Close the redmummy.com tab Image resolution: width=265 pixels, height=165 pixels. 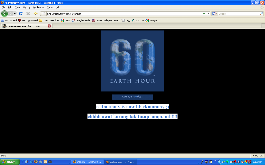[49, 26]
